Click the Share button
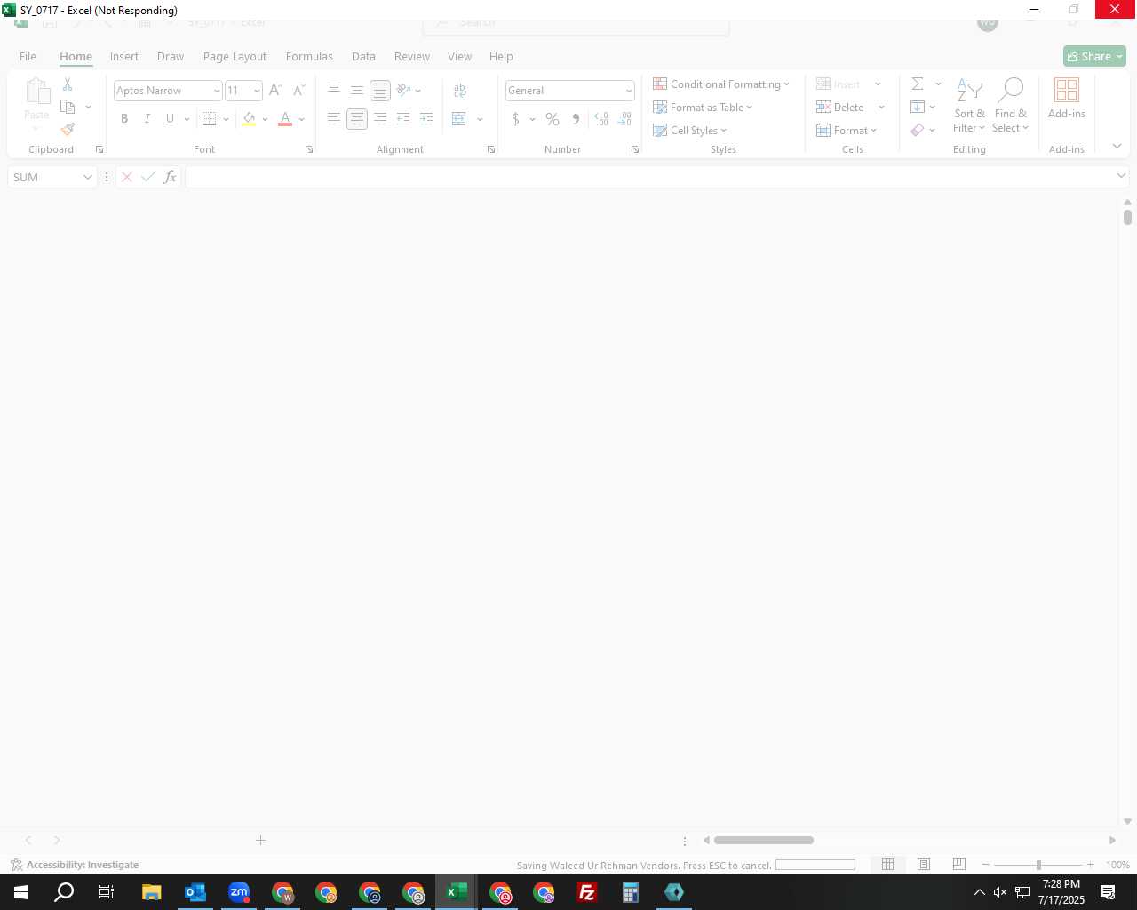Image resolution: width=1137 pixels, height=910 pixels. pos(1094,56)
